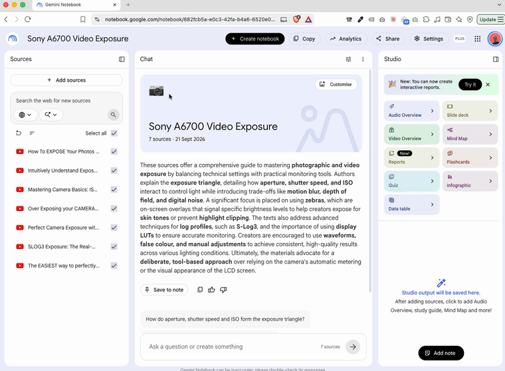Uncheck Intuitively Understand Expos... source
Screen dimensions: 505x371
(114, 171)
